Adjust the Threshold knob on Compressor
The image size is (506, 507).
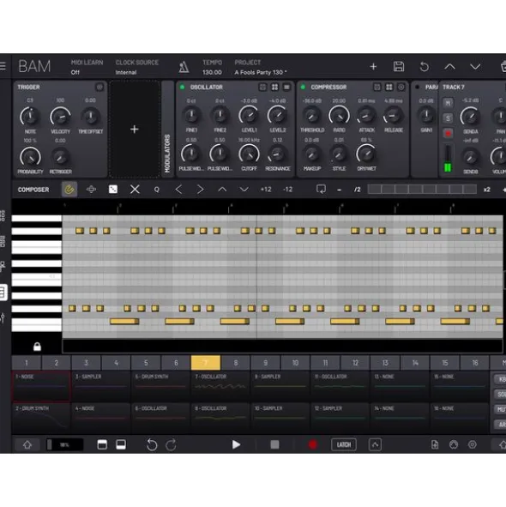pos(311,116)
